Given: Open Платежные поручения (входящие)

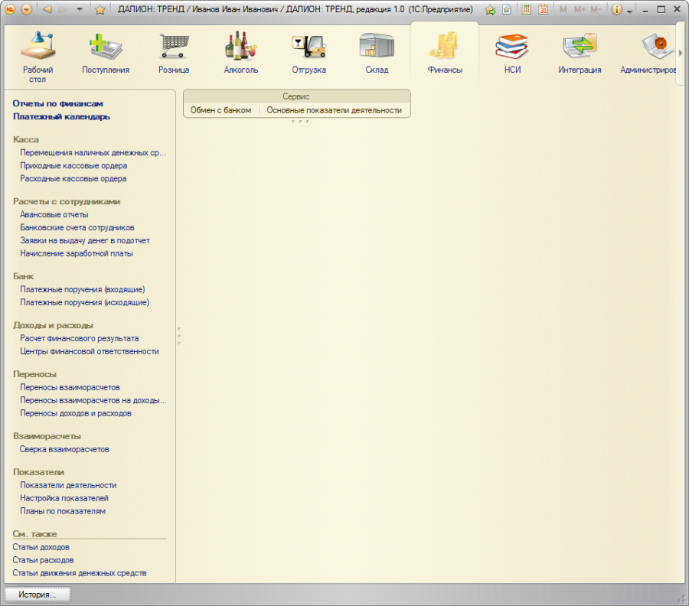Looking at the screenshot, I should point(83,289).
